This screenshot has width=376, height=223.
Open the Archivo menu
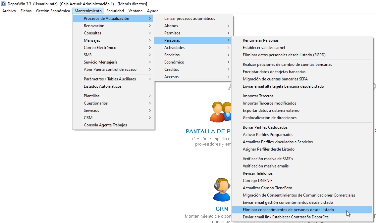point(9,11)
